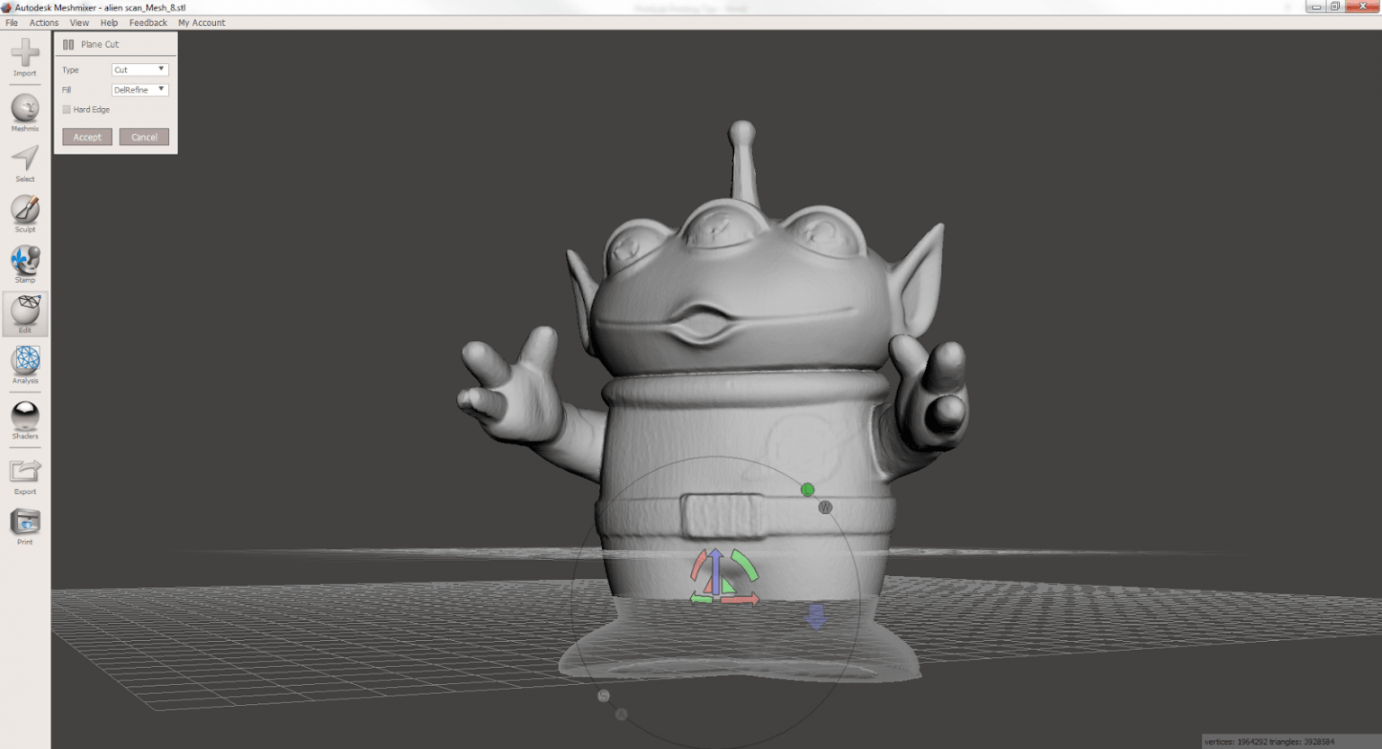Click the S handle on the circle

(604, 696)
